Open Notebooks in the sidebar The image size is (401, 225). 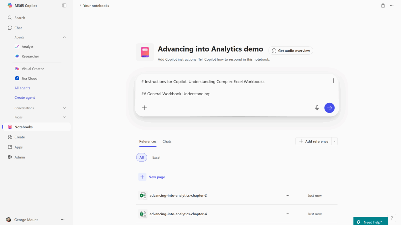(23, 127)
